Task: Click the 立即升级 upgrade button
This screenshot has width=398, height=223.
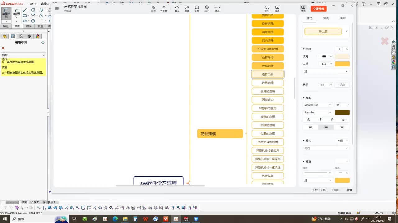Action: pyautogui.click(x=318, y=9)
